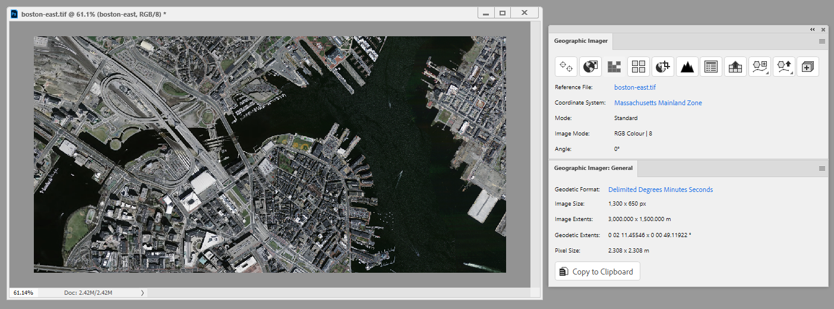Click the Photoshop icon in document title

coord(14,13)
